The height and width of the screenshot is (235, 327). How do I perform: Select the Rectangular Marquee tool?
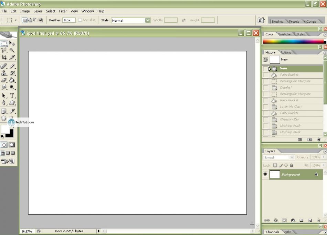pos(4,43)
